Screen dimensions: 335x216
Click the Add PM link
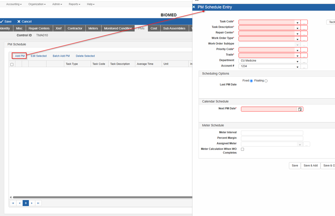click(20, 56)
